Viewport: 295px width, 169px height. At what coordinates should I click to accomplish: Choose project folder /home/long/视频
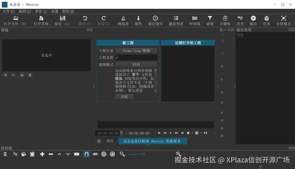point(136,51)
